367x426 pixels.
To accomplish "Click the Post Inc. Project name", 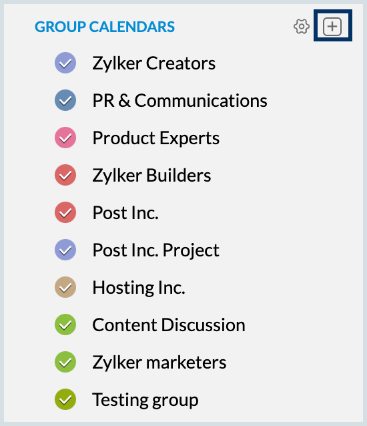I will tap(156, 250).
